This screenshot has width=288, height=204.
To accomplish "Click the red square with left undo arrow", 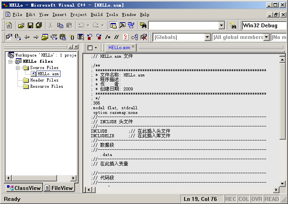I will point(90,37).
